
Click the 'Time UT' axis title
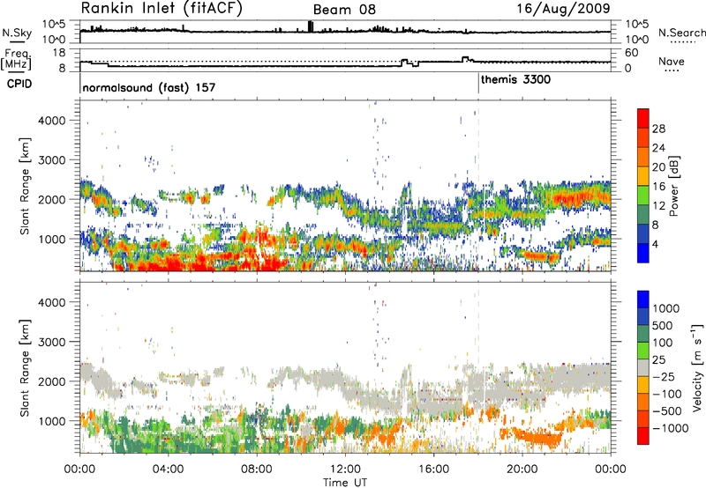(x=345, y=483)
